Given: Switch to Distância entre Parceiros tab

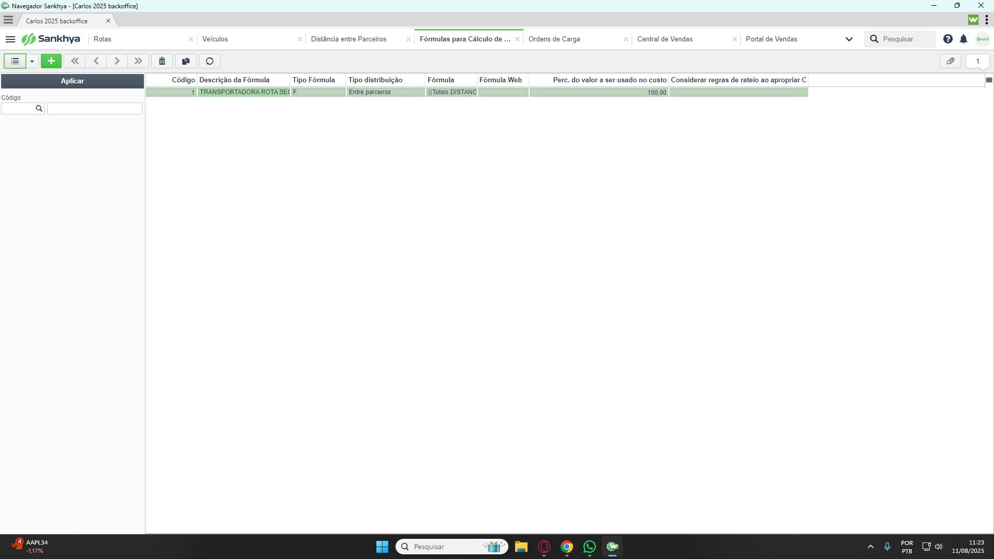Looking at the screenshot, I should click(348, 39).
